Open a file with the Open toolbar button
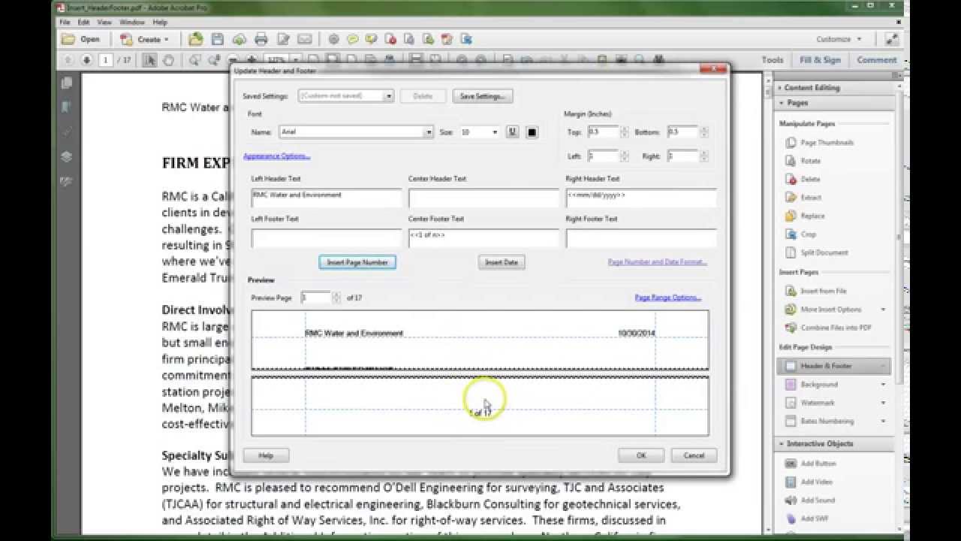Screen dimensions: 961x541 coord(80,39)
